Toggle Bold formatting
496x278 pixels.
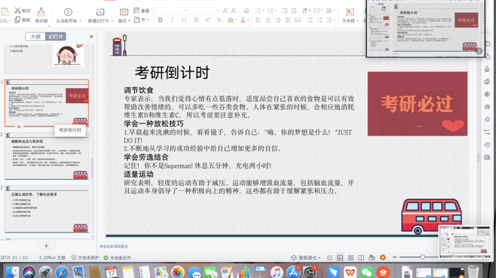(x=160, y=20)
